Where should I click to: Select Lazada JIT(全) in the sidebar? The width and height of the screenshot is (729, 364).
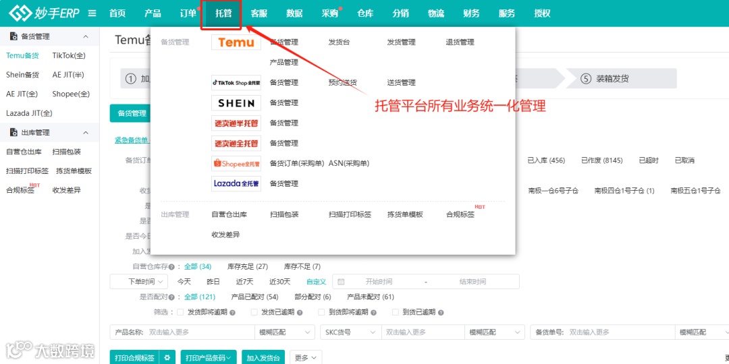[x=29, y=113]
